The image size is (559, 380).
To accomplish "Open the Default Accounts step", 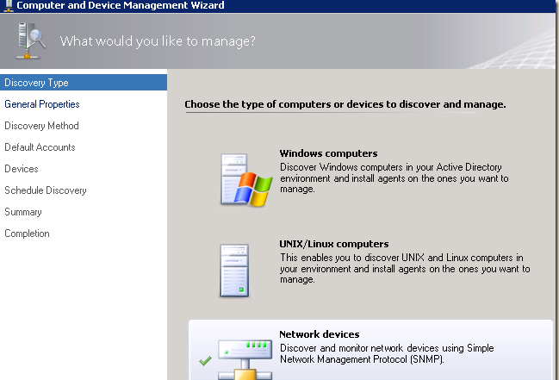I will click(x=40, y=147).
